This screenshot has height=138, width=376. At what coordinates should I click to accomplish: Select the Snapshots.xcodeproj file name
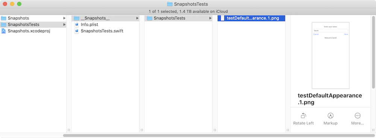pos(29,31)
